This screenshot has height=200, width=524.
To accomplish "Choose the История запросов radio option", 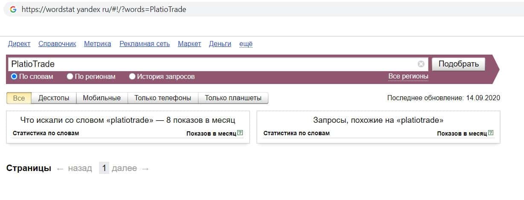I will [x=132, y=77].
